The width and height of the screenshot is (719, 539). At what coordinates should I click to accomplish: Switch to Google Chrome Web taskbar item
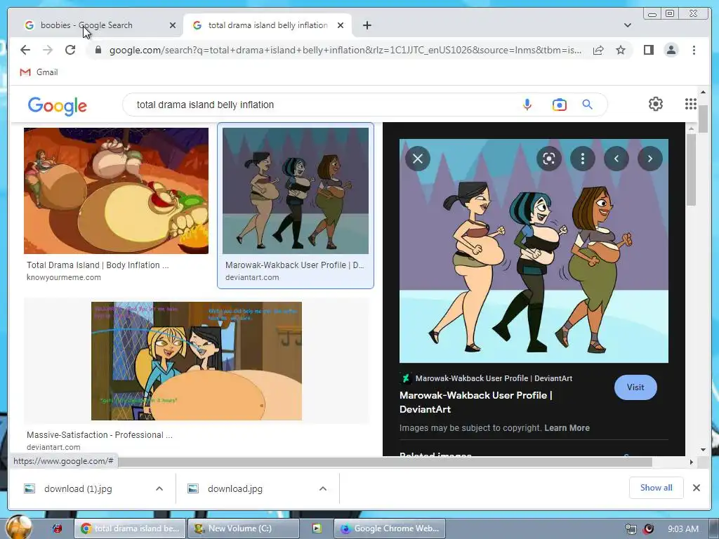[389, 528]
